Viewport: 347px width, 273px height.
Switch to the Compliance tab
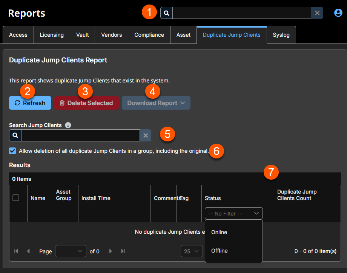tap(149, 35)
